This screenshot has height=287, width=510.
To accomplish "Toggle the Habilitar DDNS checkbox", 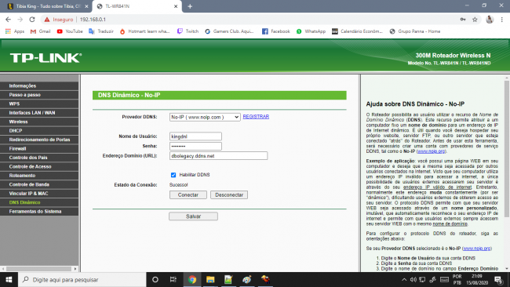I will click(173, 175).
